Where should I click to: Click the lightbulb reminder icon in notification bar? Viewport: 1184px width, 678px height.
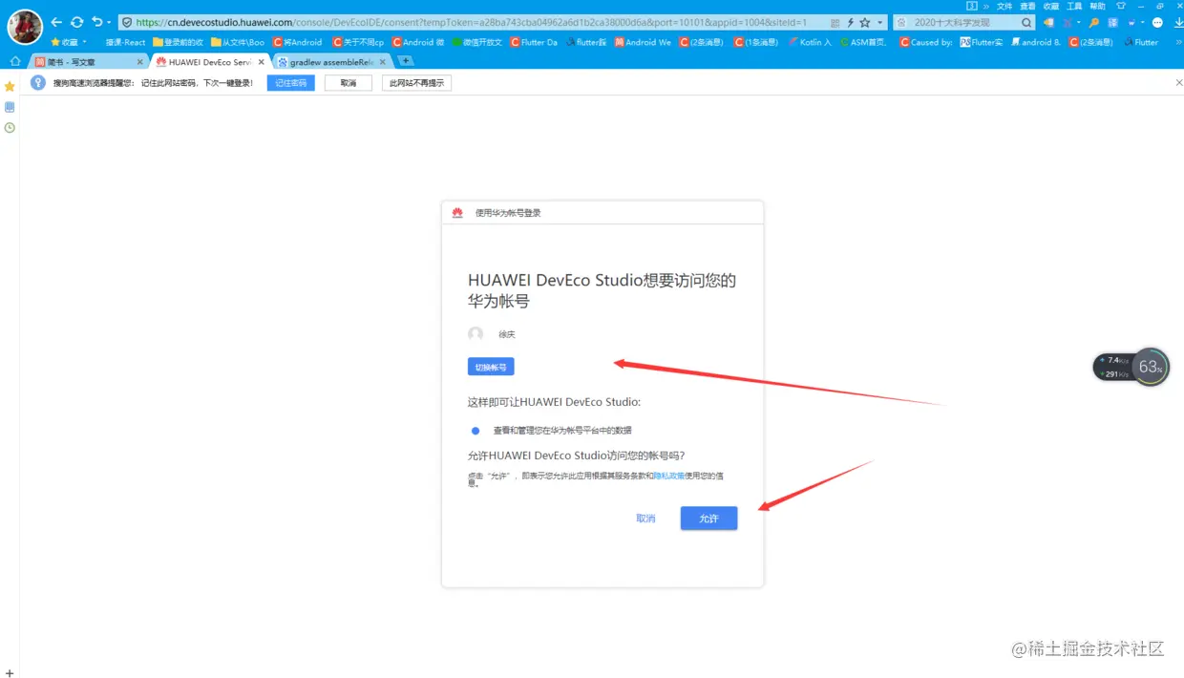(38, 83)
